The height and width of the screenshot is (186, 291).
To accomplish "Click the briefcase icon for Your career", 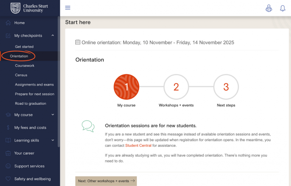I will (x=8, y=153).
